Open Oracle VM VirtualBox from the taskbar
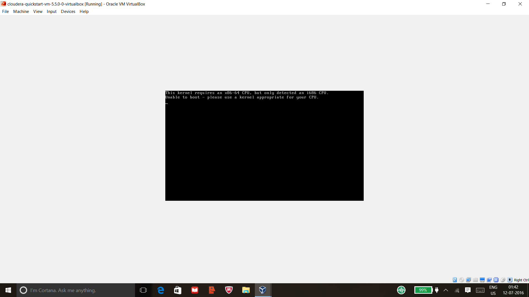The height and width of the screenshot is (297, 529). click(x=262, y=290)
